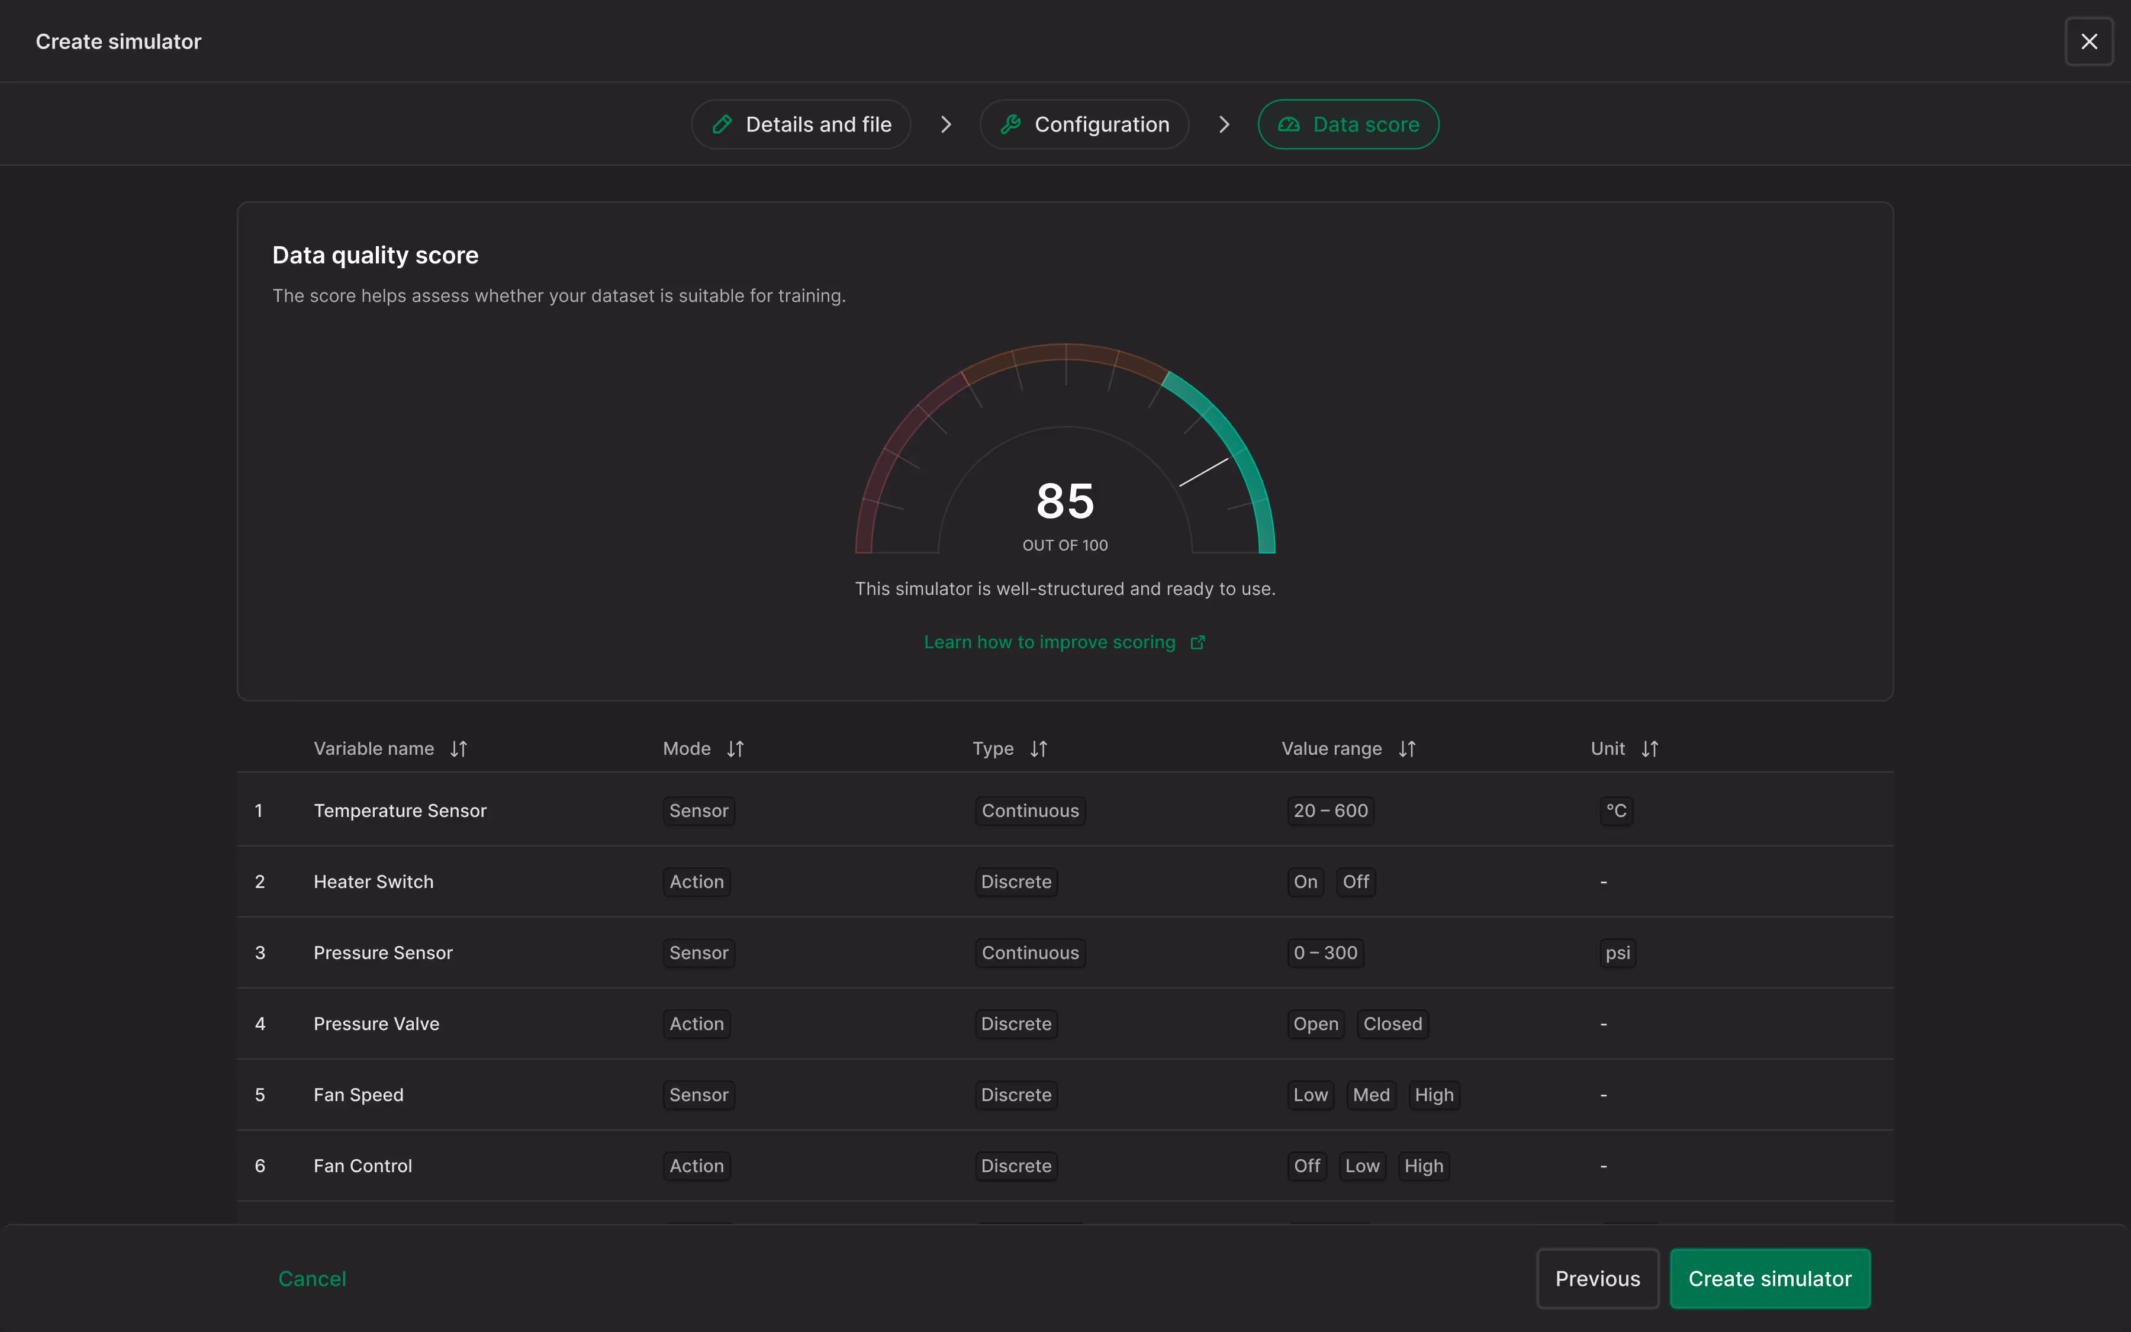Click the external link icon beside scoring link
2131x1332 pixels.
coord(1198,642)
